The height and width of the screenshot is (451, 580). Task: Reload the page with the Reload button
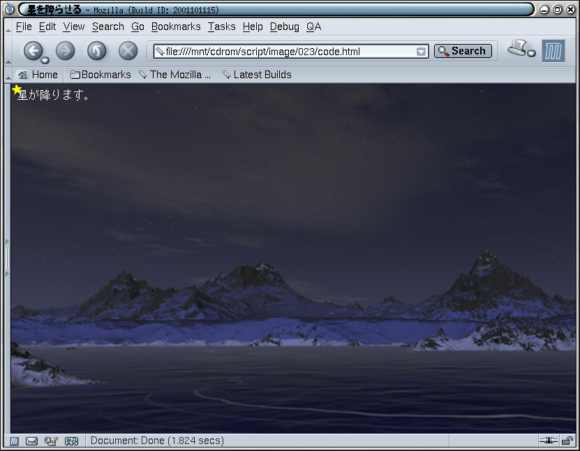[97, 51]
